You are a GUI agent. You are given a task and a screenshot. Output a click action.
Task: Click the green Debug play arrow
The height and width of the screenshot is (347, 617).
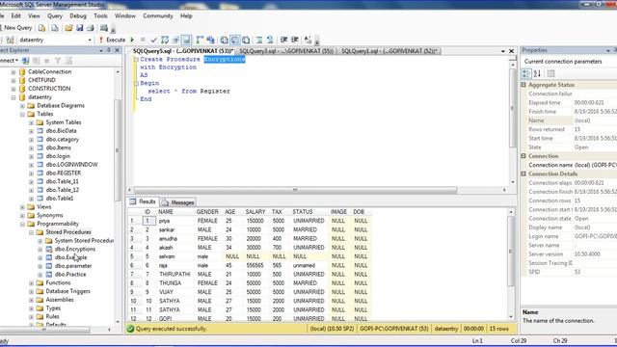[x=132, y=40]
